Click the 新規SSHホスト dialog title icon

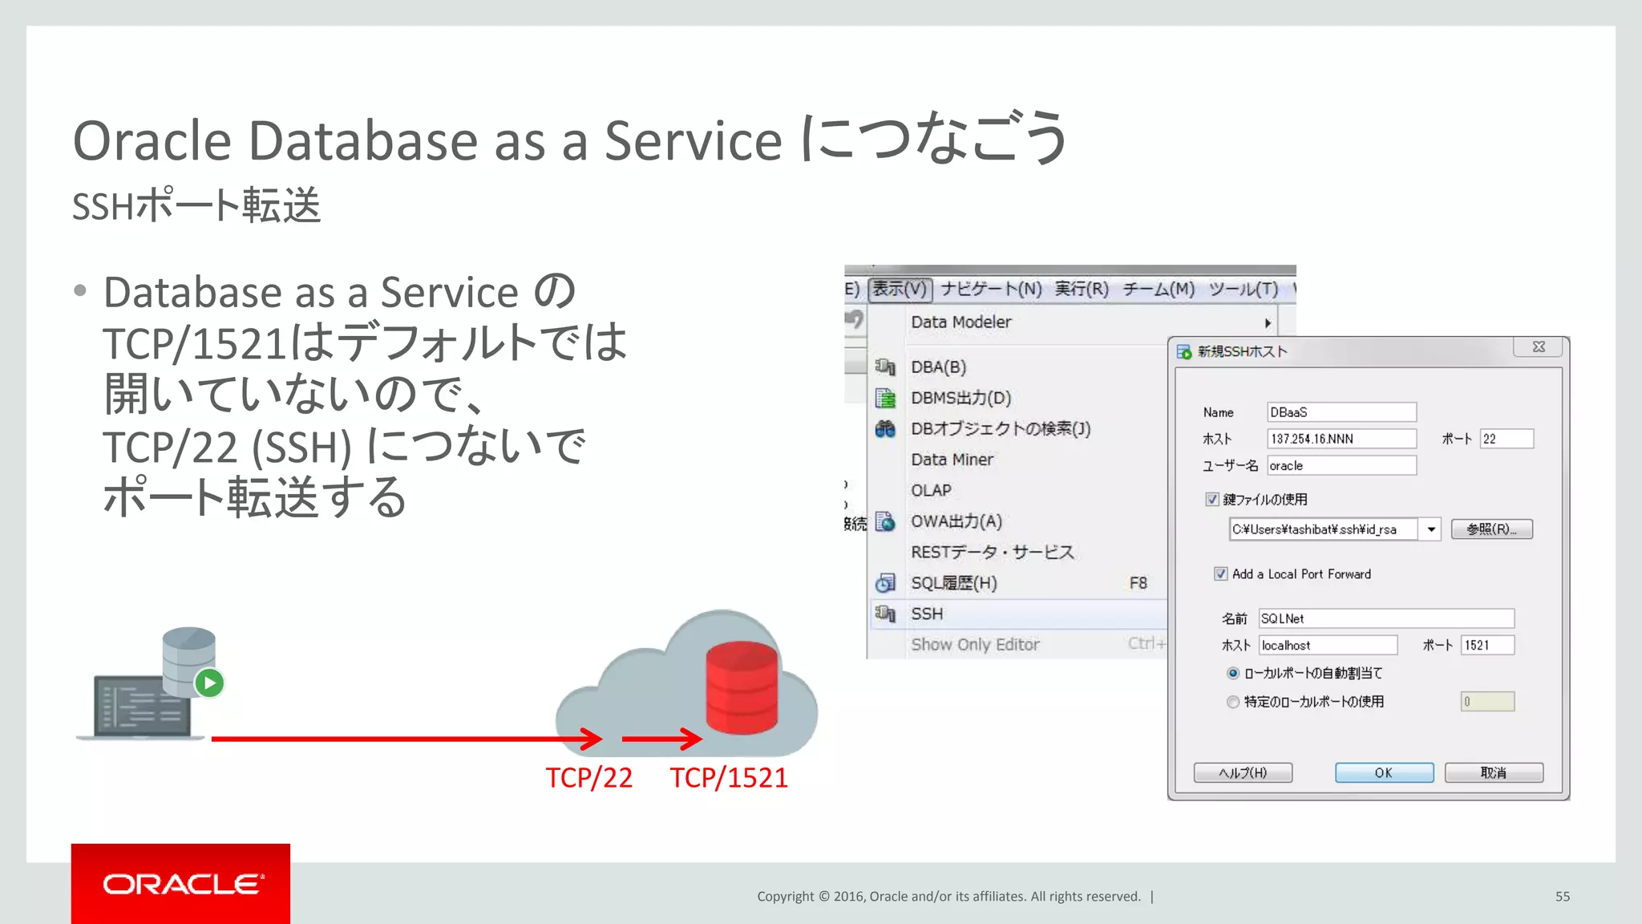(x=1184, y=351)
